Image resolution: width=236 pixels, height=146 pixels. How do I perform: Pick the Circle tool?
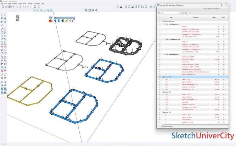(2, 36)
